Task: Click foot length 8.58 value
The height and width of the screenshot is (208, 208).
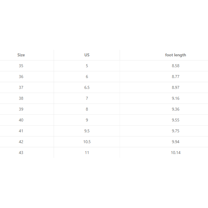Action: [175, 66]
